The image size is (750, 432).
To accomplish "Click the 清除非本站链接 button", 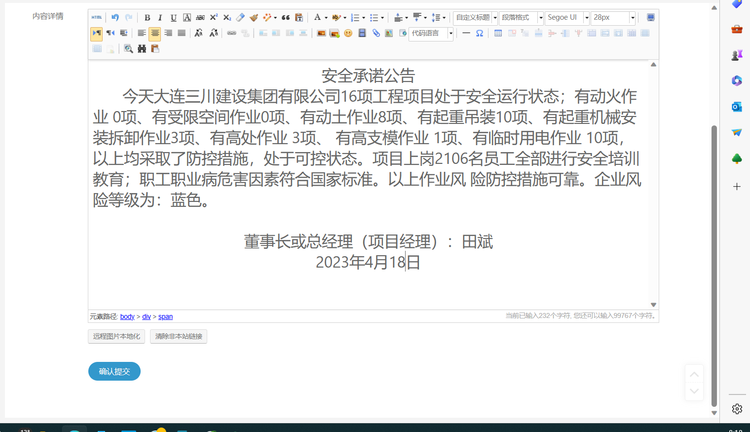I will (179, 336).
